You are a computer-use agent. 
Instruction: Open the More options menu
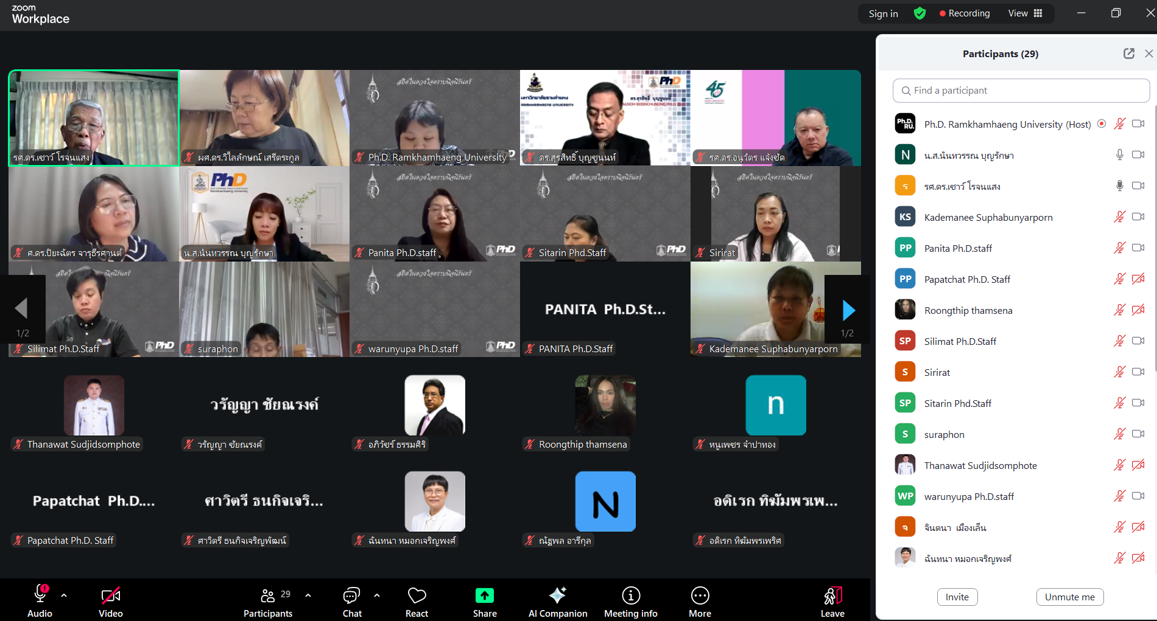pyautogui.click(x=700, y=595)
